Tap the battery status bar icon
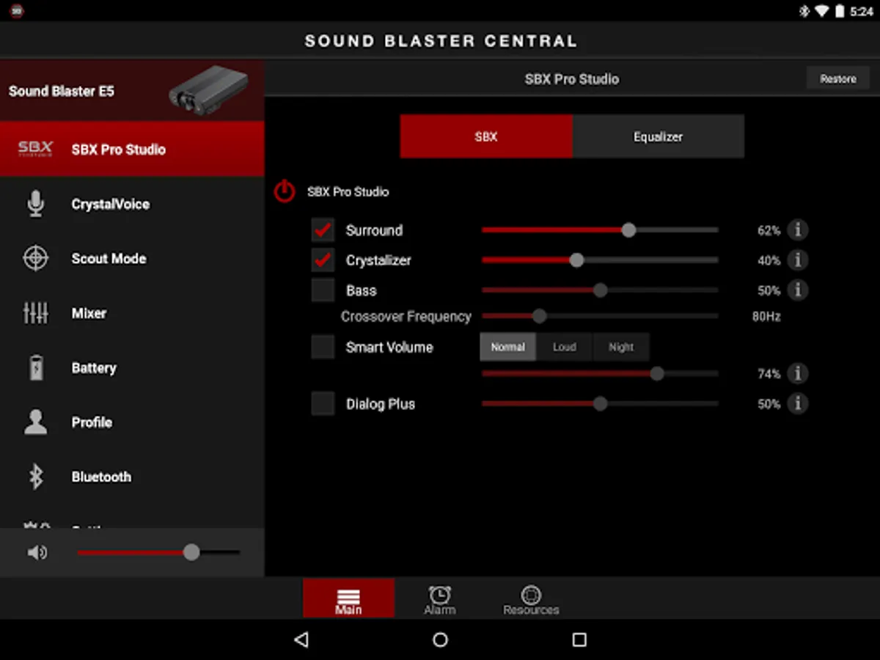880x660 pixels. click(840, 11)
